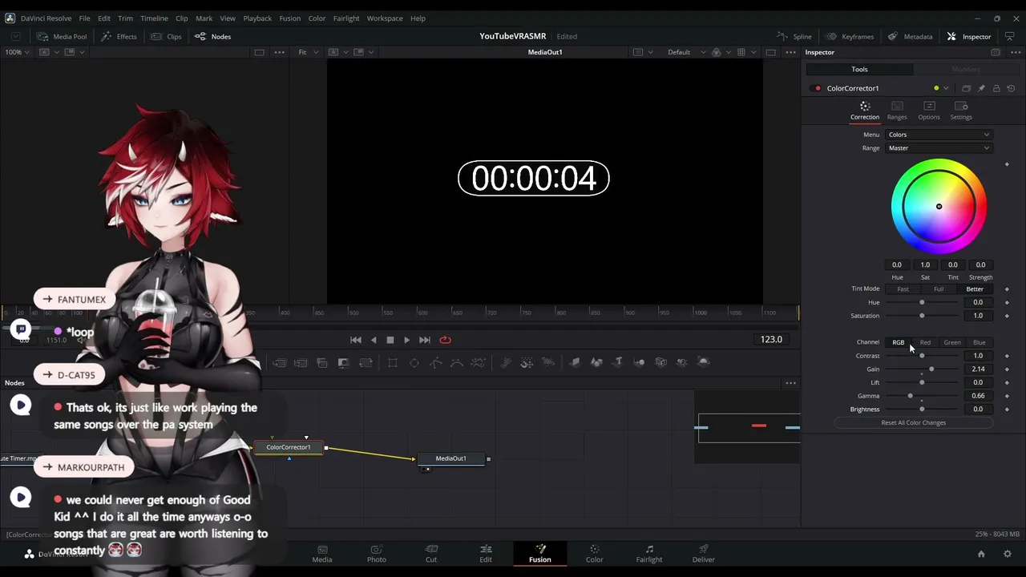Image resolution: width=1026 pixels, height=577 pixels.
Task: Click the current frame field showing 123.0
Action: (x=771, y=340)
